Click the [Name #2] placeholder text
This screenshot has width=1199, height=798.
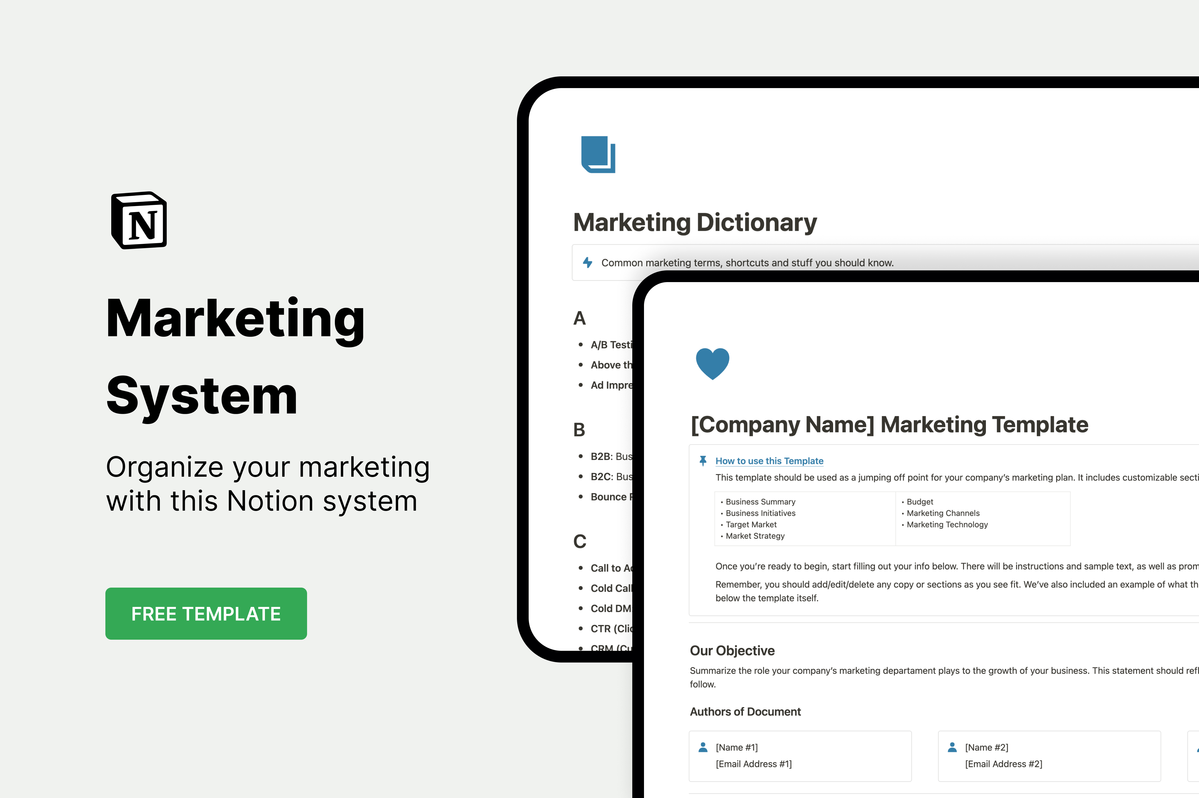coord(986,747)
